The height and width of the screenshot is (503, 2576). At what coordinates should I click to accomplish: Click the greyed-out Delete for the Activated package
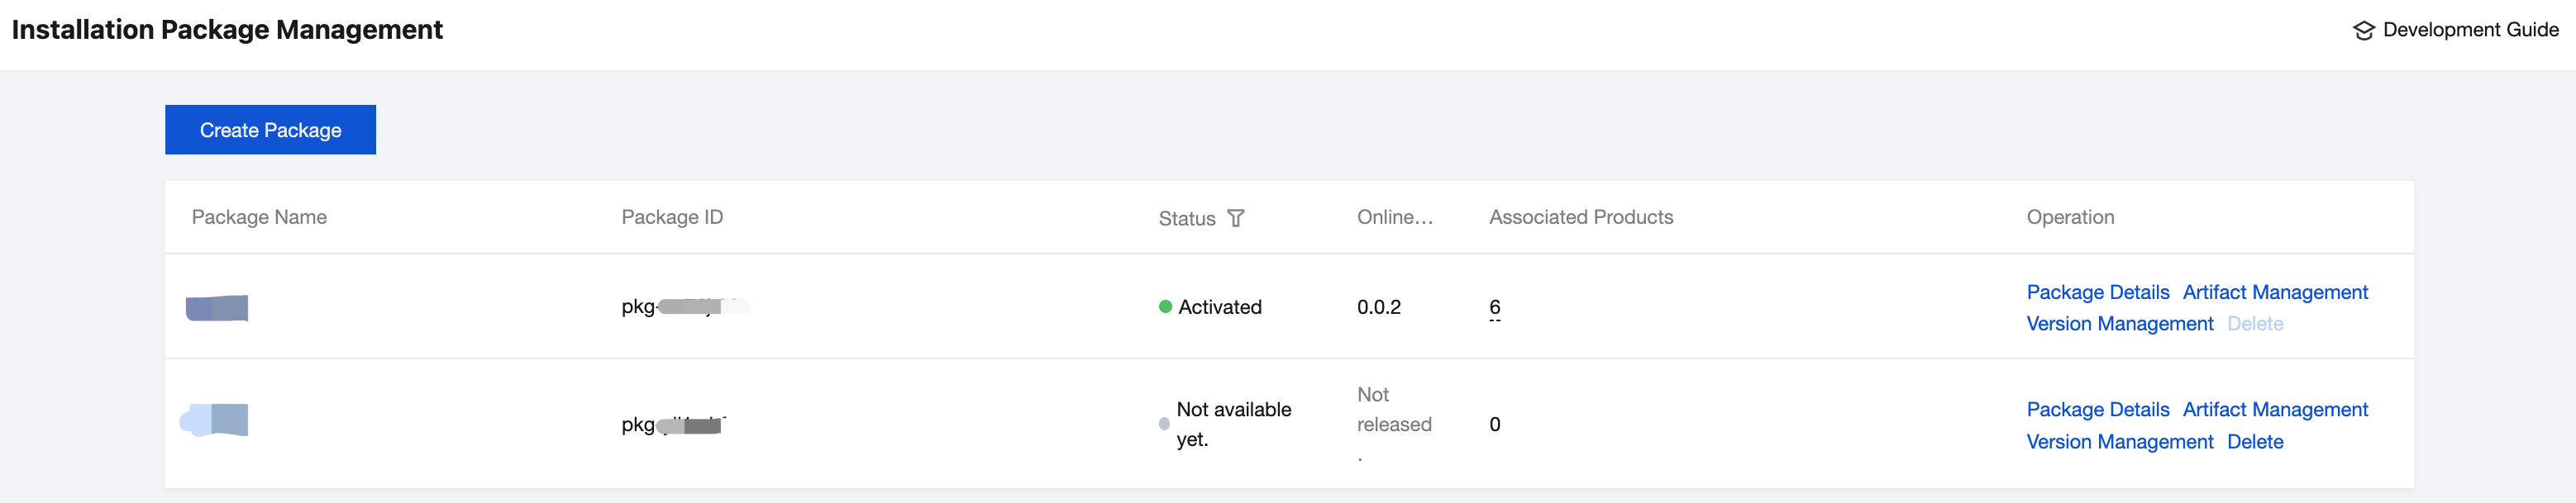2255,324
